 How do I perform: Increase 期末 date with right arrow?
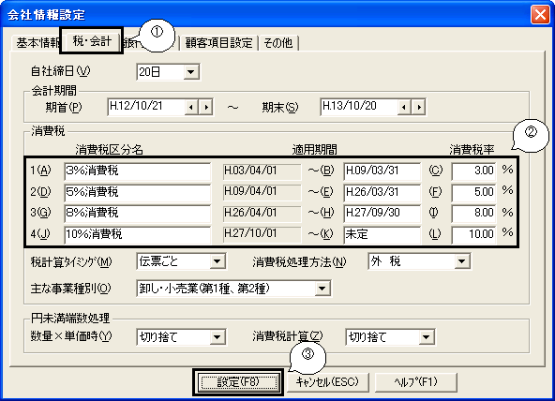(419, 107)
